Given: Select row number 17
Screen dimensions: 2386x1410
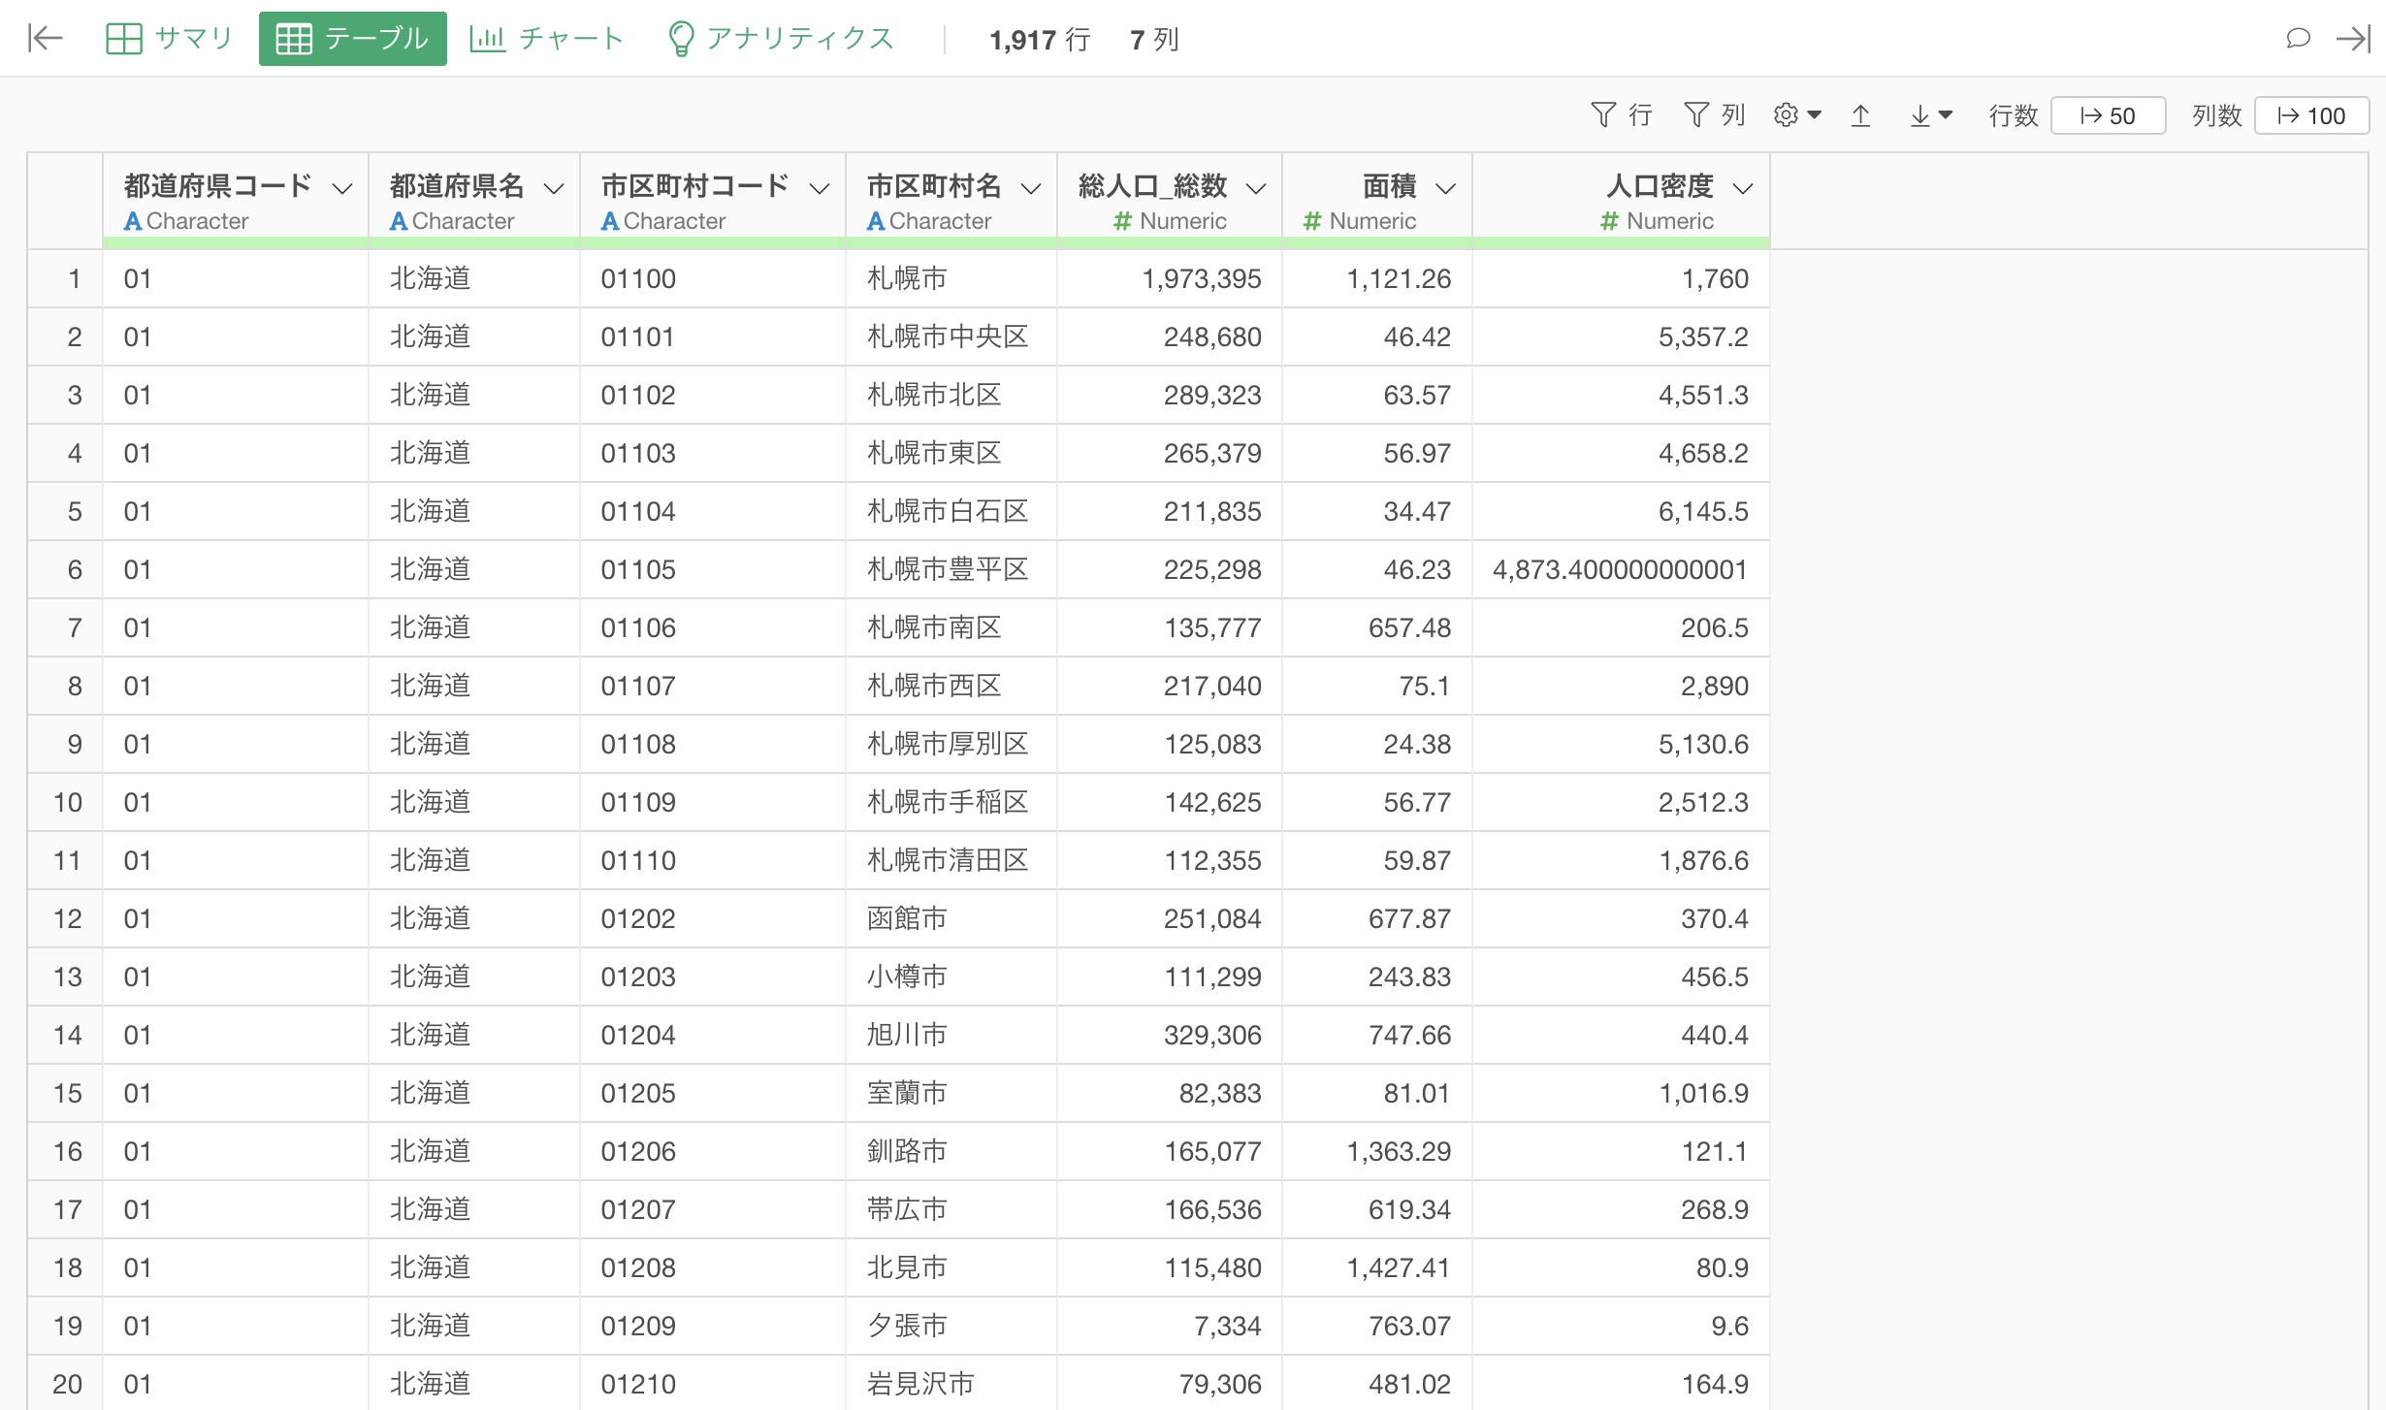Looking at the screenshot, I should [66, 1209].
